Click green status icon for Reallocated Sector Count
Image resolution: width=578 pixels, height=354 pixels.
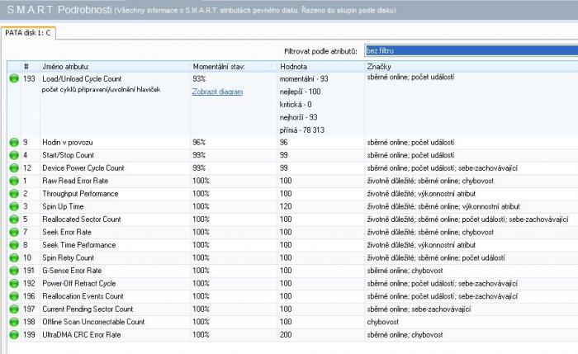point(13,219)
